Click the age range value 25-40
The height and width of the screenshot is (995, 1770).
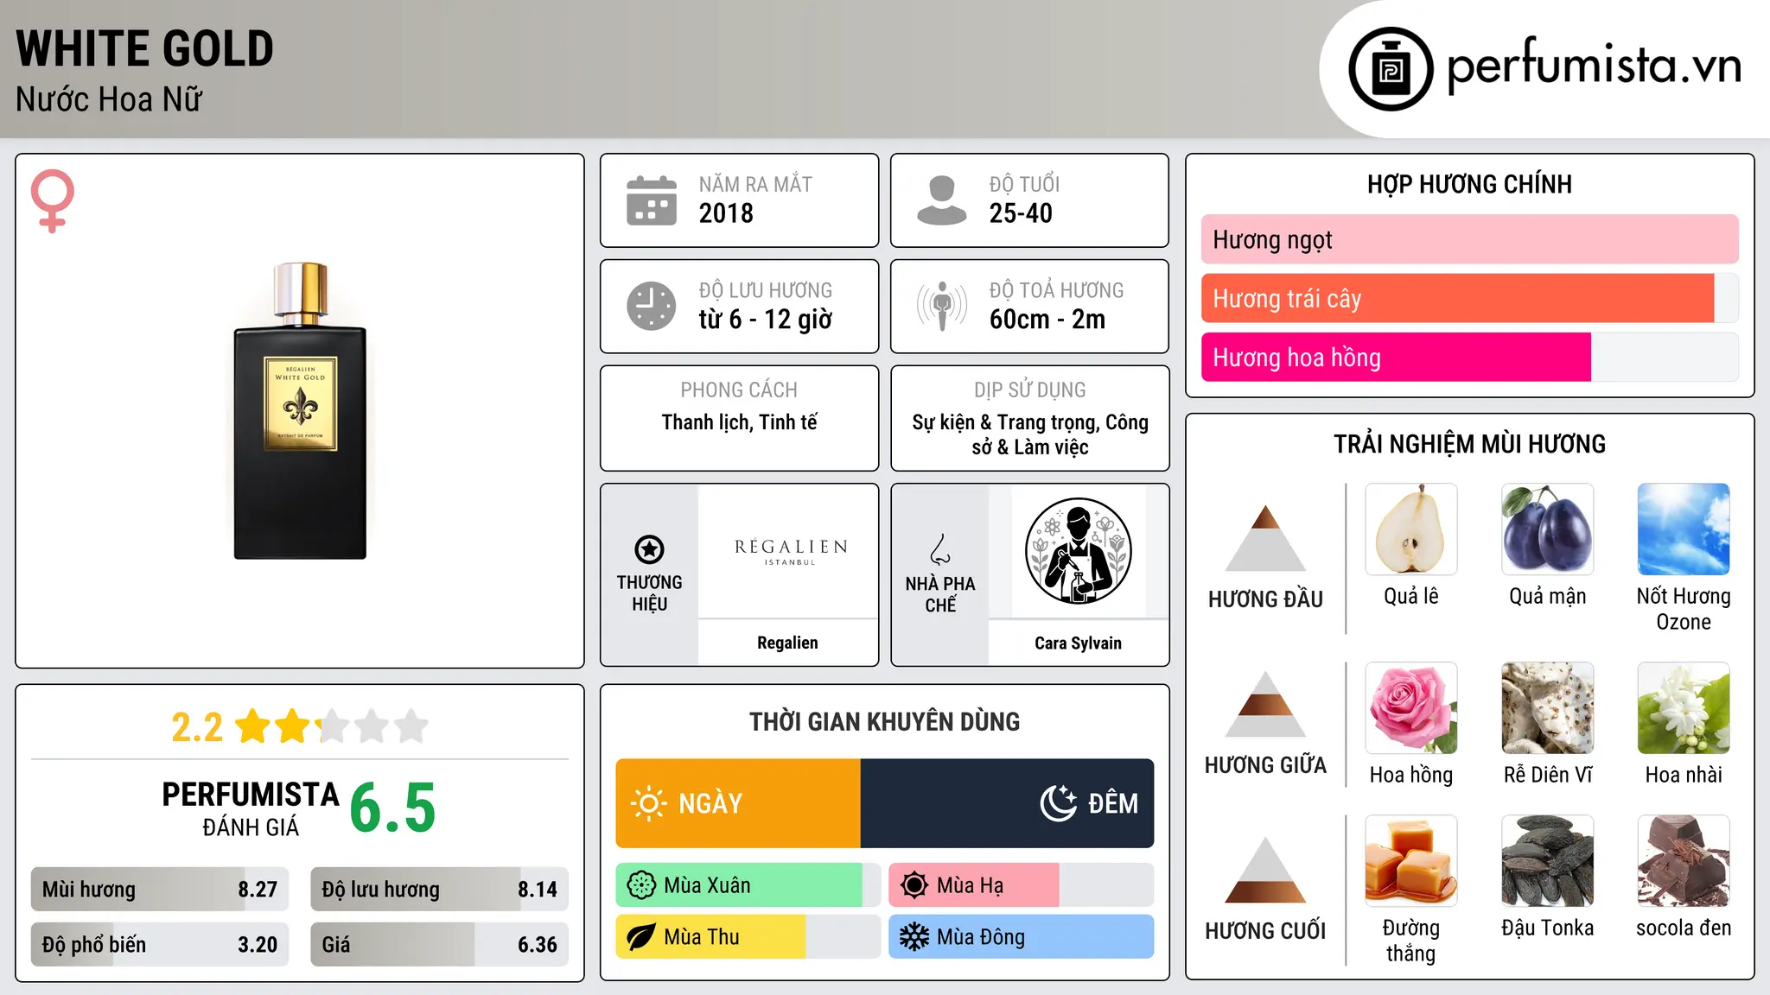(x=1021, y=213)
